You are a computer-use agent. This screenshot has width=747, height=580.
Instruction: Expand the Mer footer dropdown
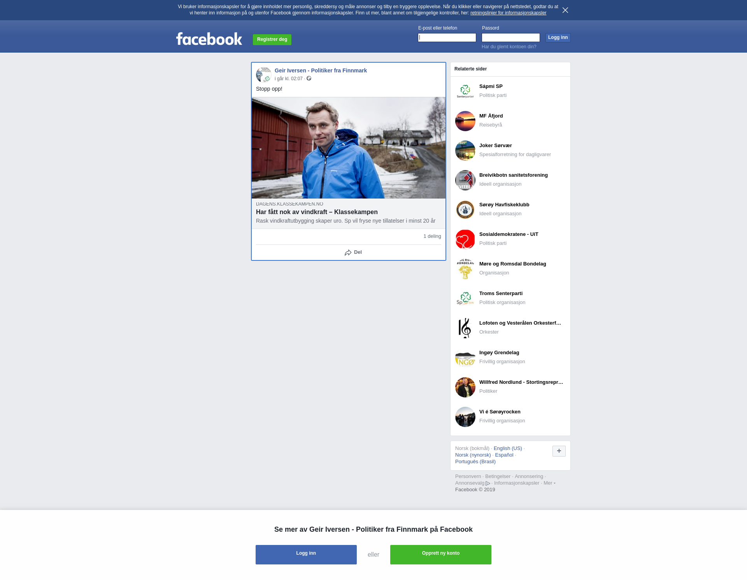(549, 483)
